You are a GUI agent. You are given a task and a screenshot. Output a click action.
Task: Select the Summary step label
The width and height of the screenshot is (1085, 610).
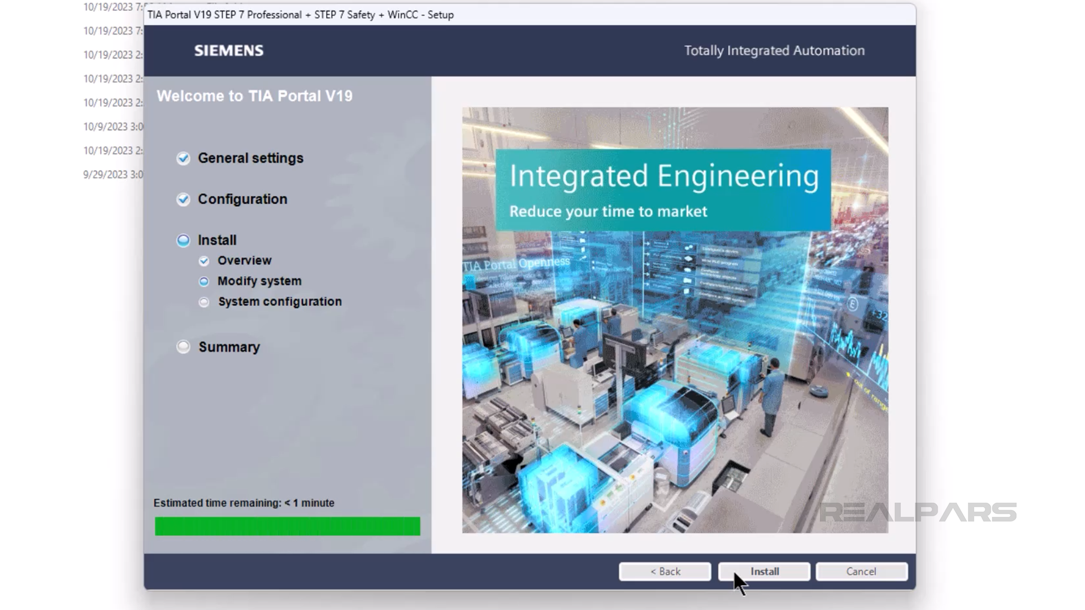[x=229, y=347]
